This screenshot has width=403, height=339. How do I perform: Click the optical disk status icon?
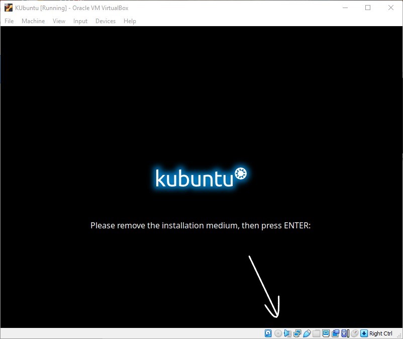pyautogui.click(x=278, y=333)
